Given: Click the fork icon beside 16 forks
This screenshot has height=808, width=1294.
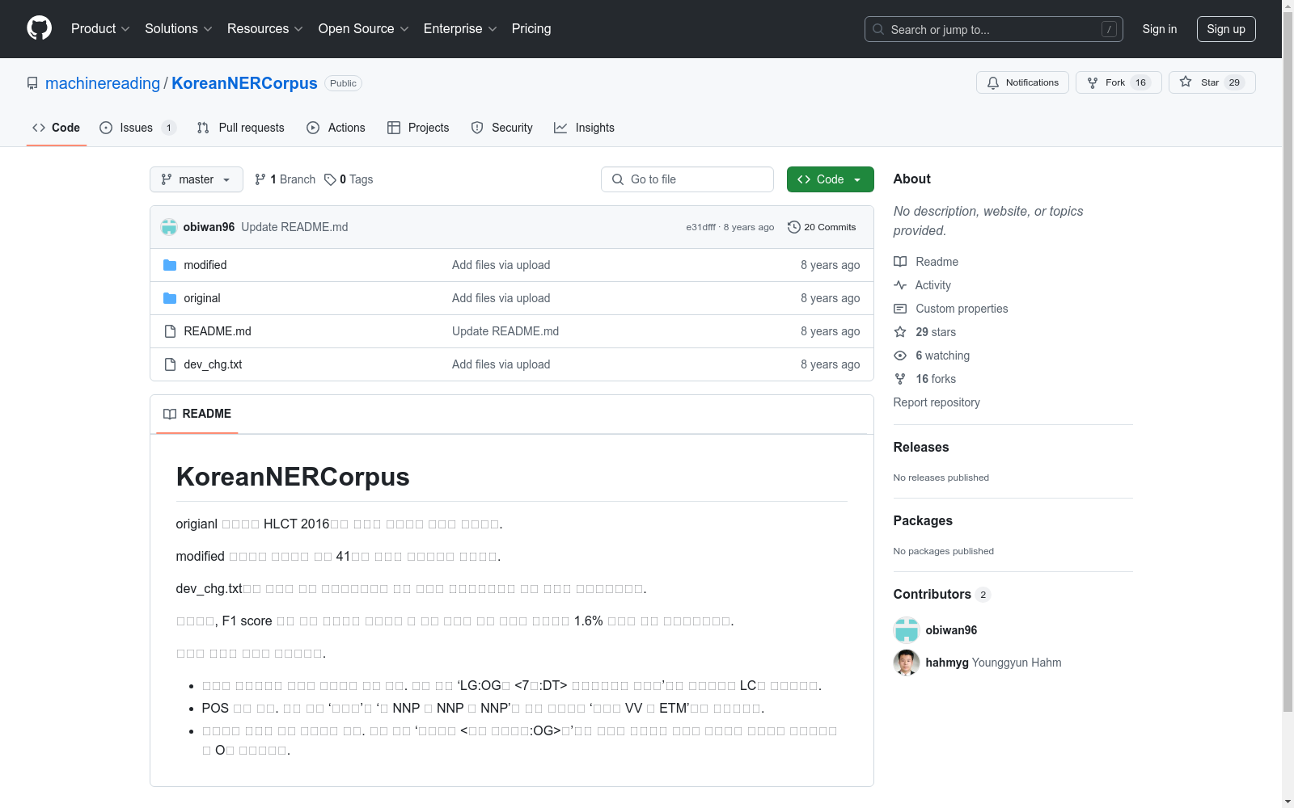Looking at the screenshot, I should click(900, 379).
